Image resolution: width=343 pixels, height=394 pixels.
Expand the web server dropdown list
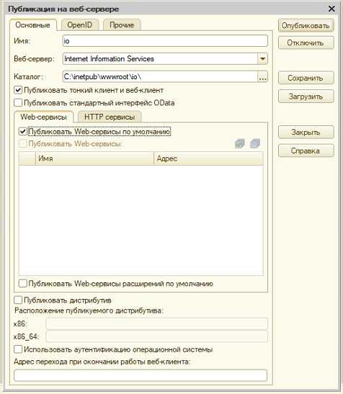pyautogui.click(x=262, y=59)
